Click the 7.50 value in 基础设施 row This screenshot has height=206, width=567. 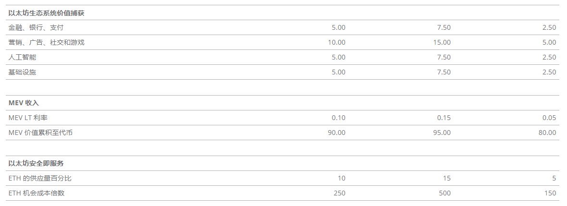click(x=444, y=72)
